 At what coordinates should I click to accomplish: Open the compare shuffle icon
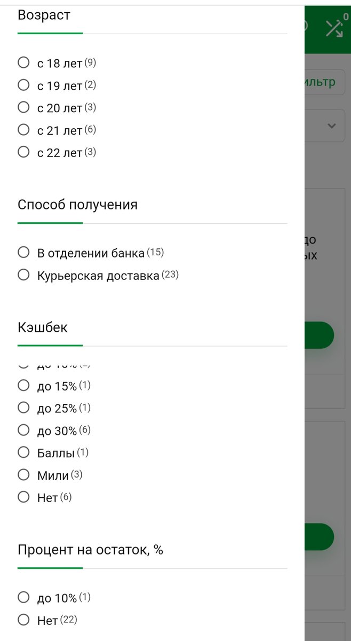pyautogui.click(x=334, y=28)
